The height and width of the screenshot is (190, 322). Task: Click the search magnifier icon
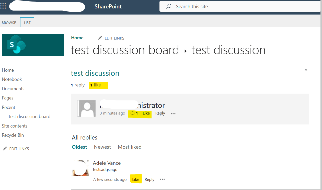pyautogui.click(x=168, y=7)
